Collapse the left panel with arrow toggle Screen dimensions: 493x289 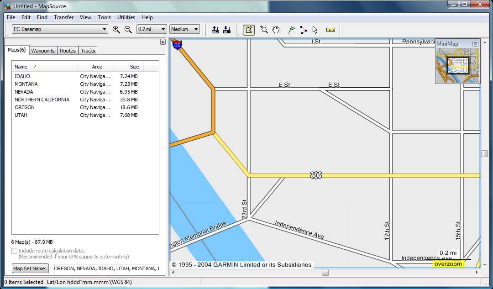(163, 42)
